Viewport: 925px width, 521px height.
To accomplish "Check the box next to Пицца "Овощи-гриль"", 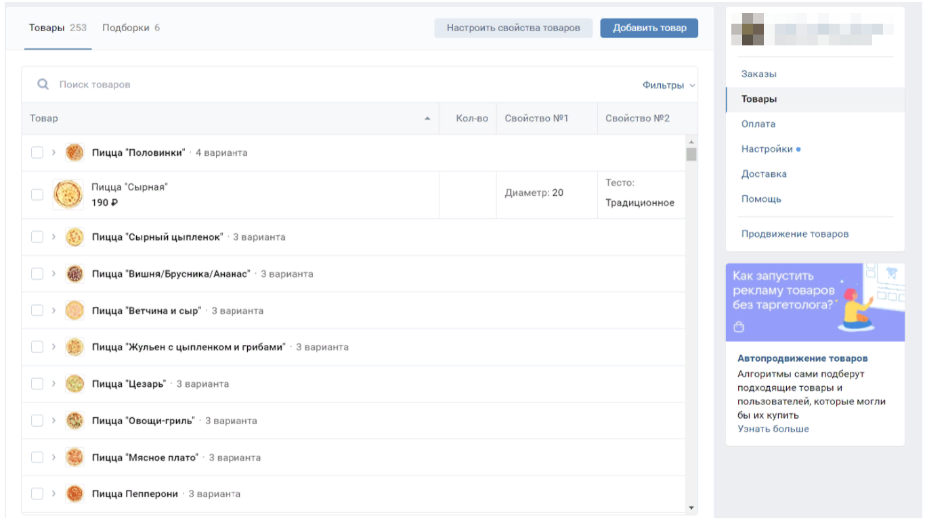I will [x=37, y=421].
